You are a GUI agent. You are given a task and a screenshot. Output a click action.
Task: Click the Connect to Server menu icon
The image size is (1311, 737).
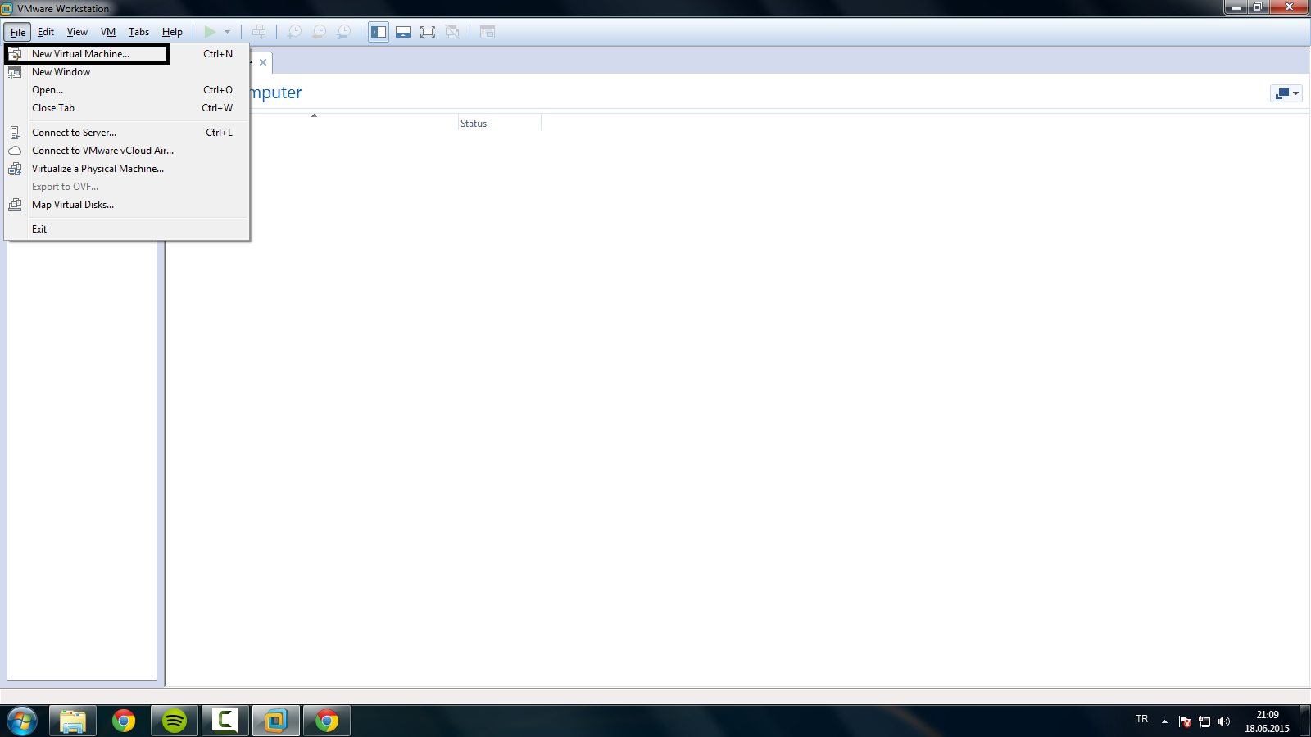[x=15, y=133]
